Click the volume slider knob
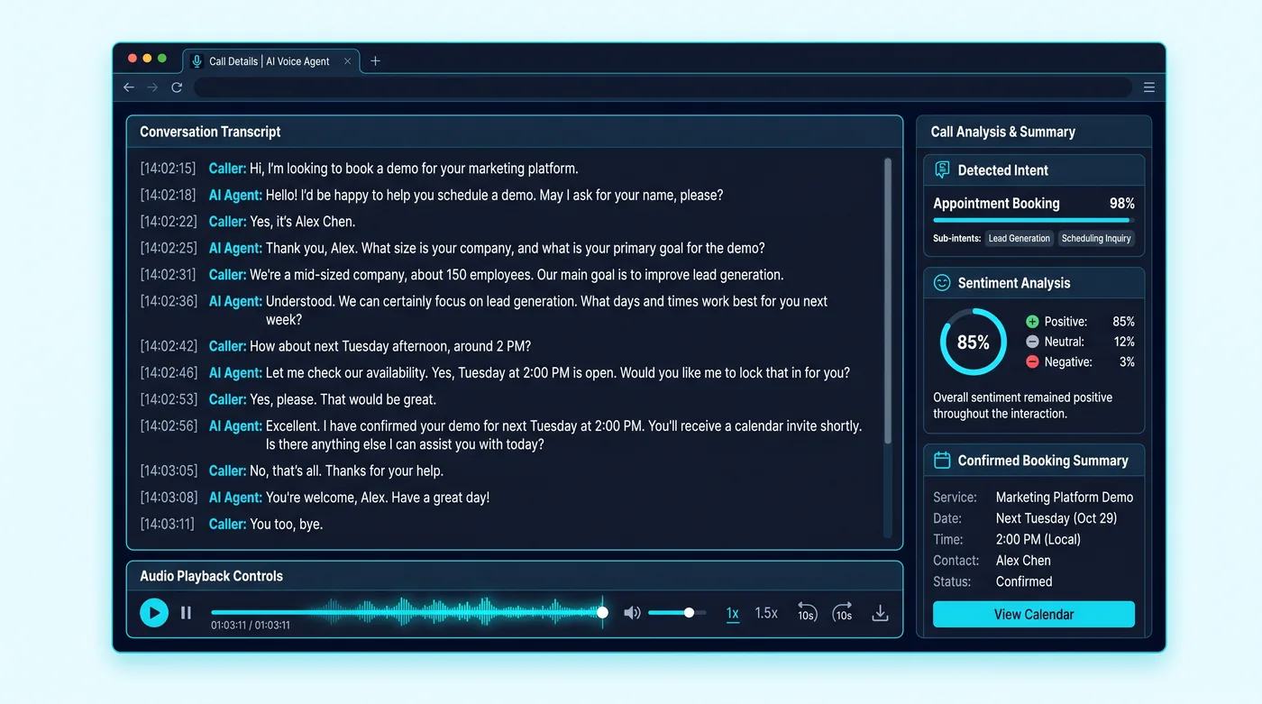This screenshot has height=704, width=1262. [x=689, y=613]
